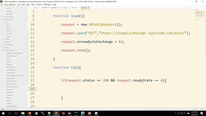
Task: Click 'onreadystatechange' on line 14
Action: 95,42
